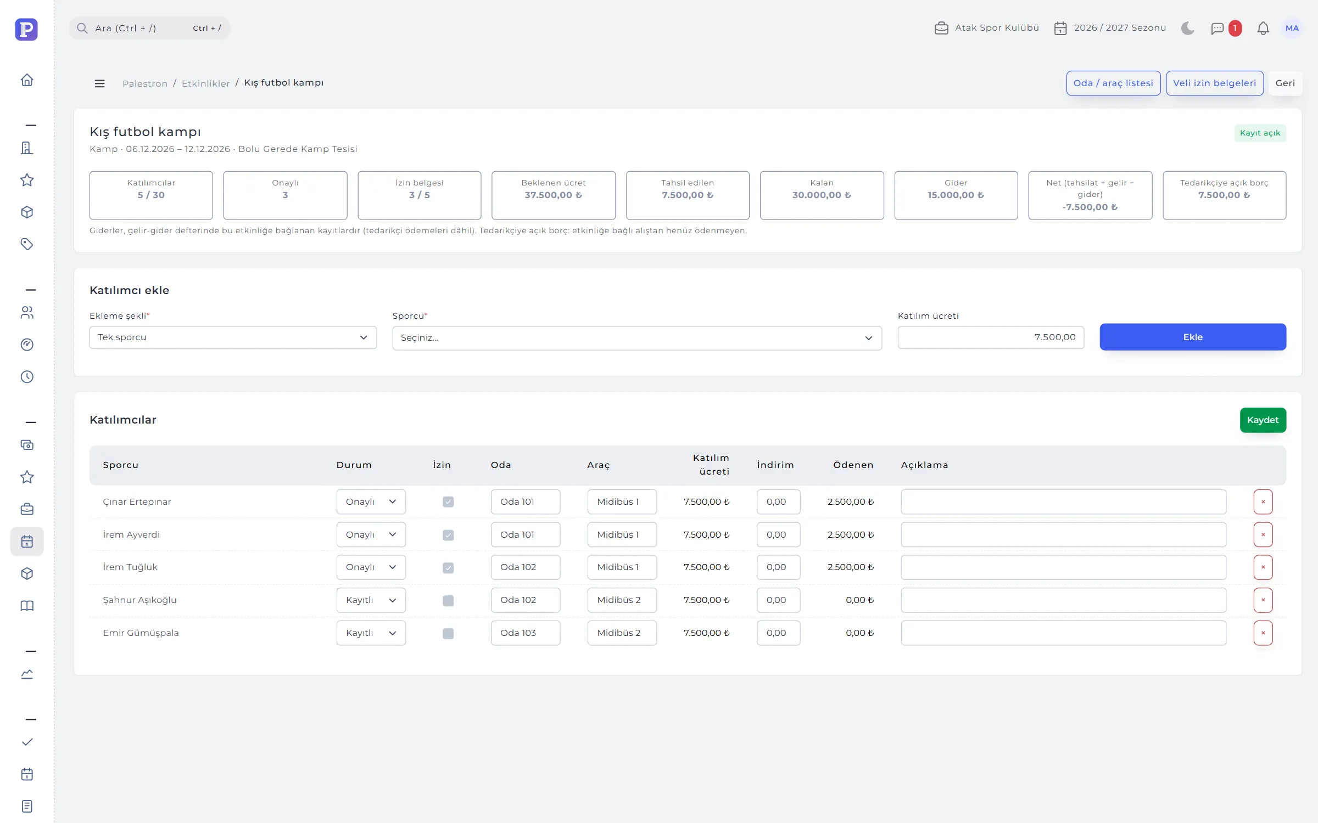This screenshot has height=823, width=1318.
Task: Click Oda / araç listesi button
Action: tap(1113, 83)
